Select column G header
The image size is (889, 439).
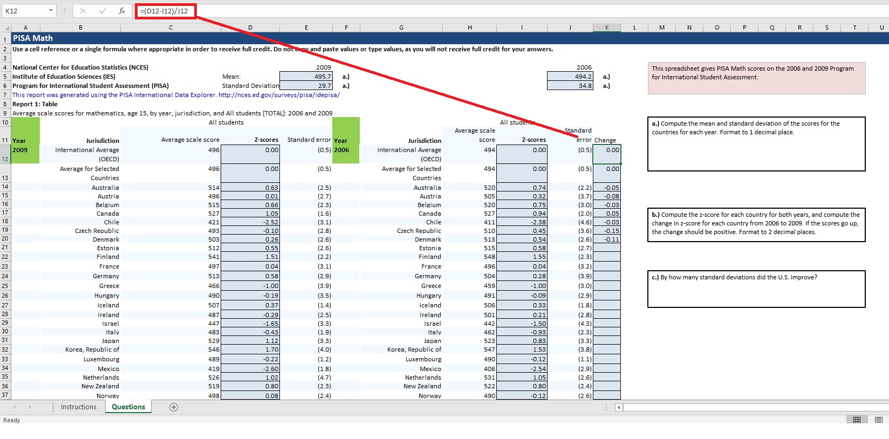pyautogui.click(x=401, y=28)
